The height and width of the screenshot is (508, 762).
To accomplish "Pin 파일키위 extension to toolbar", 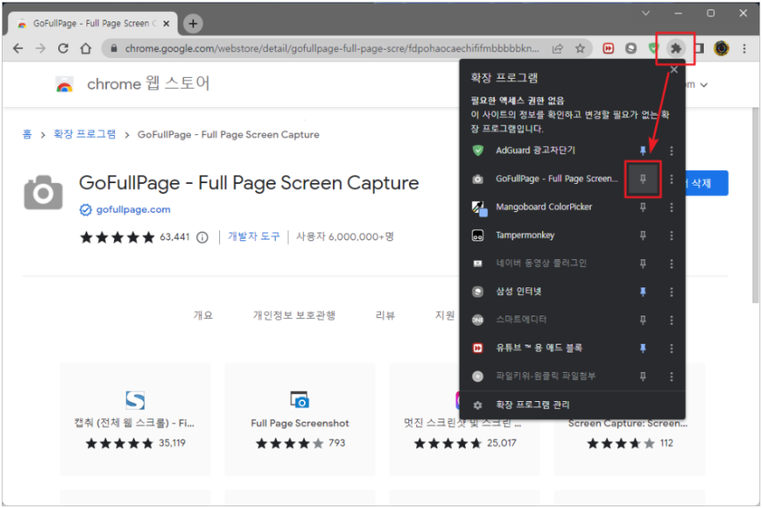I will tap(642, 376).
